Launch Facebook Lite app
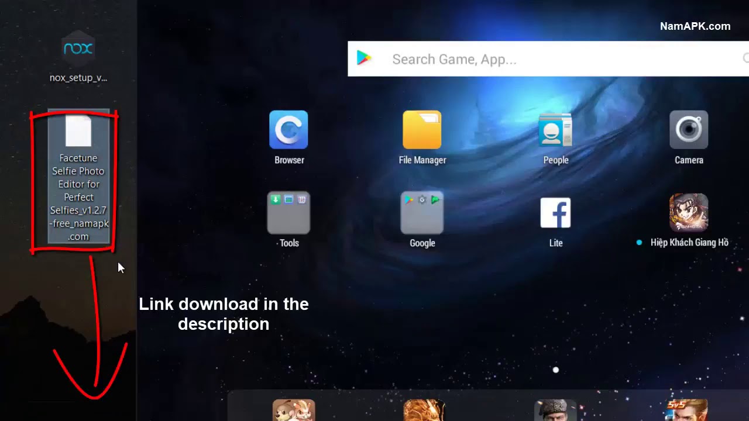Viewport: 749px width, 421px height. [555, 213]
